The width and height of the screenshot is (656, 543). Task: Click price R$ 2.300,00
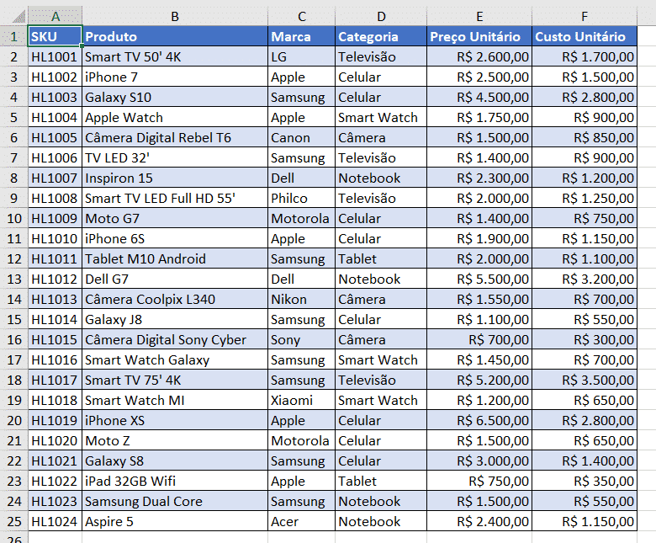click(x=479, y=178)
